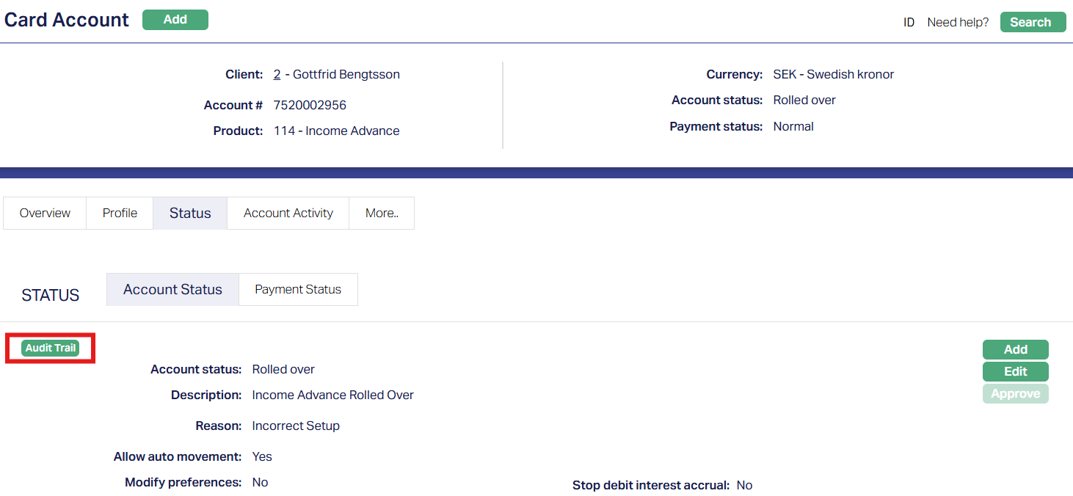1073x496 pixels.
Task: Click the Add button above Edit
Action: coord(1015,349)
